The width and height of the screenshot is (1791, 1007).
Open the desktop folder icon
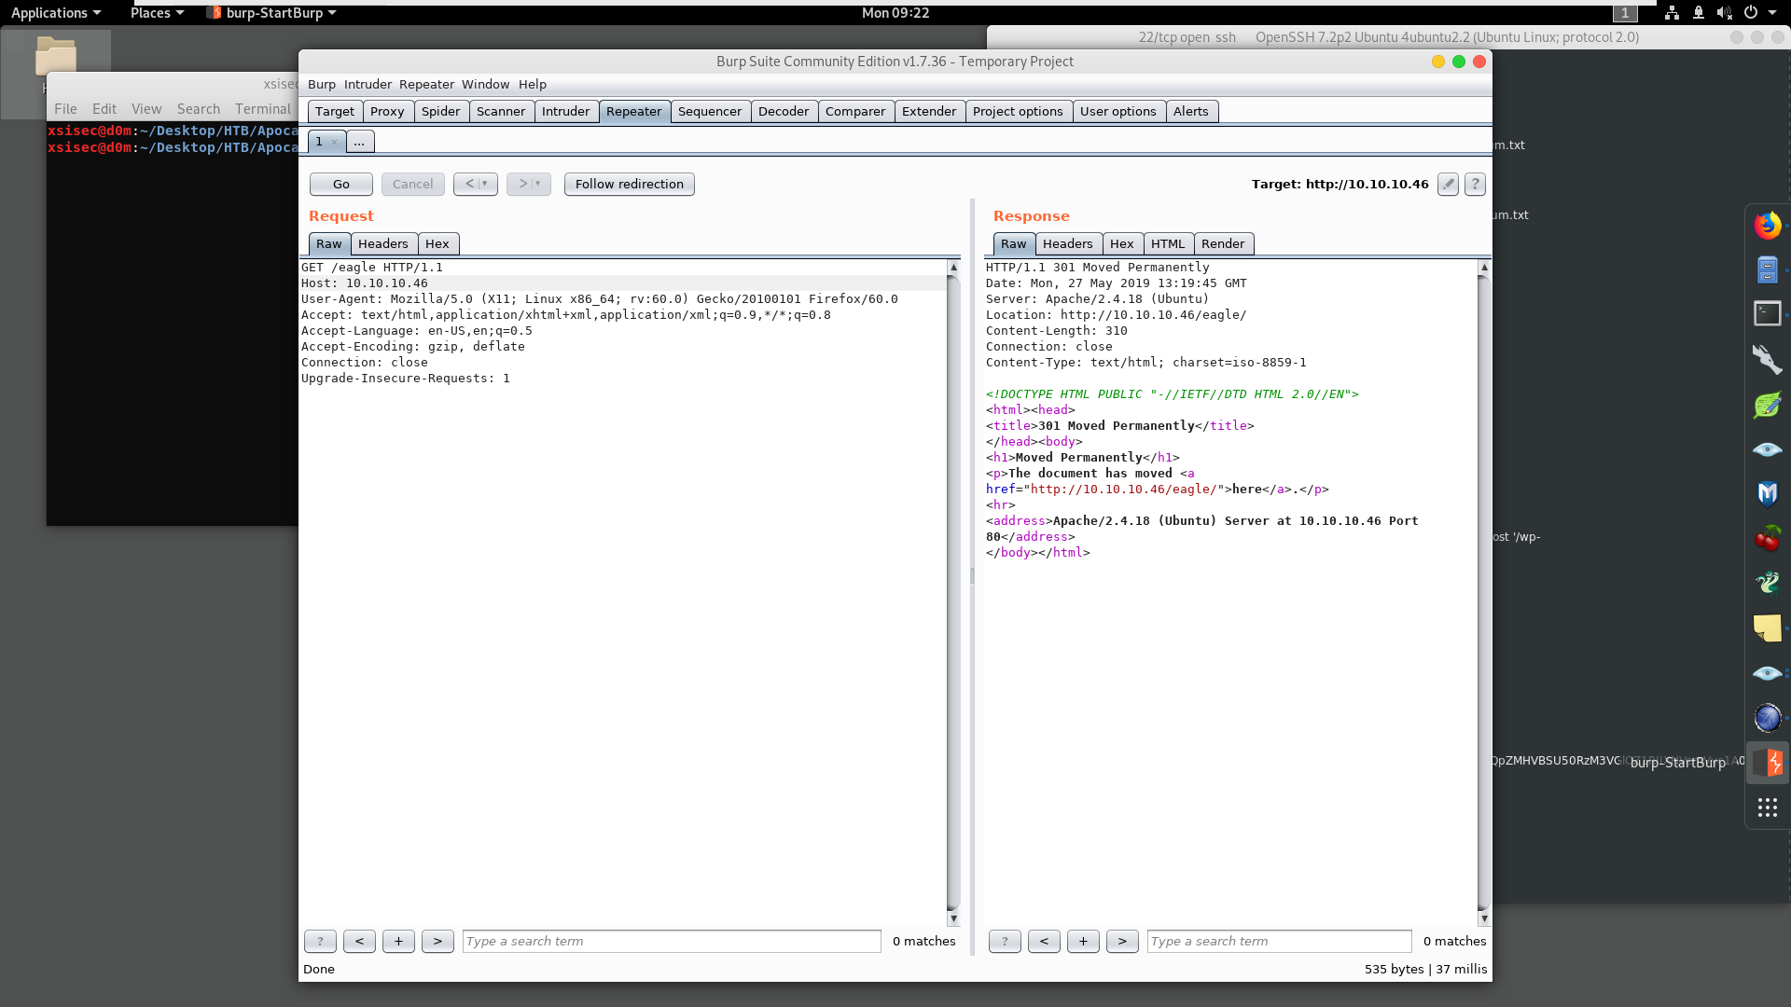click(56, 56)
